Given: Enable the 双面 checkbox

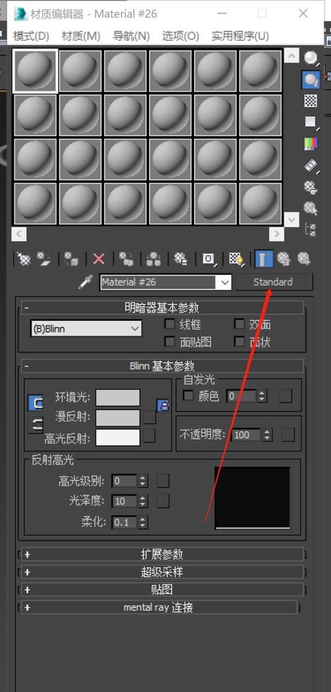Looking at the screenshot, I should point(239,324).
